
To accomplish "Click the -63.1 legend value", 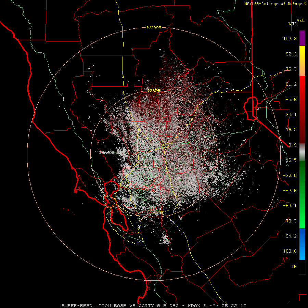I will click(x=290, y=206).
